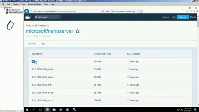Click the network tray icon
199x112 pixels.
pos(178,110)
